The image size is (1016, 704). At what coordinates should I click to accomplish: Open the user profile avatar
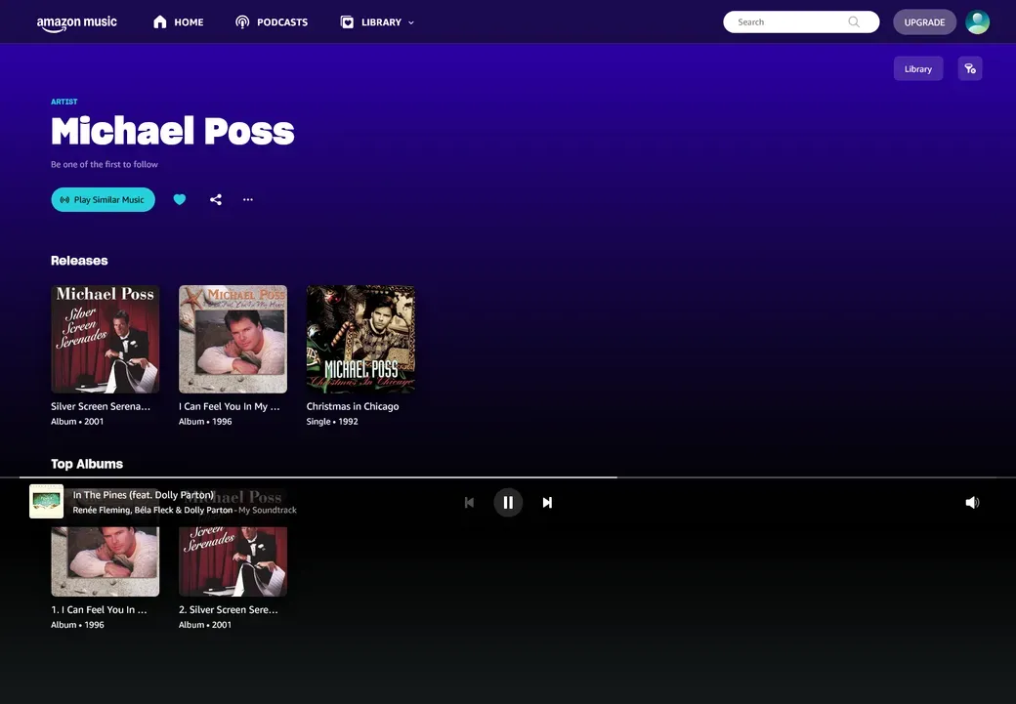[977, 22]
